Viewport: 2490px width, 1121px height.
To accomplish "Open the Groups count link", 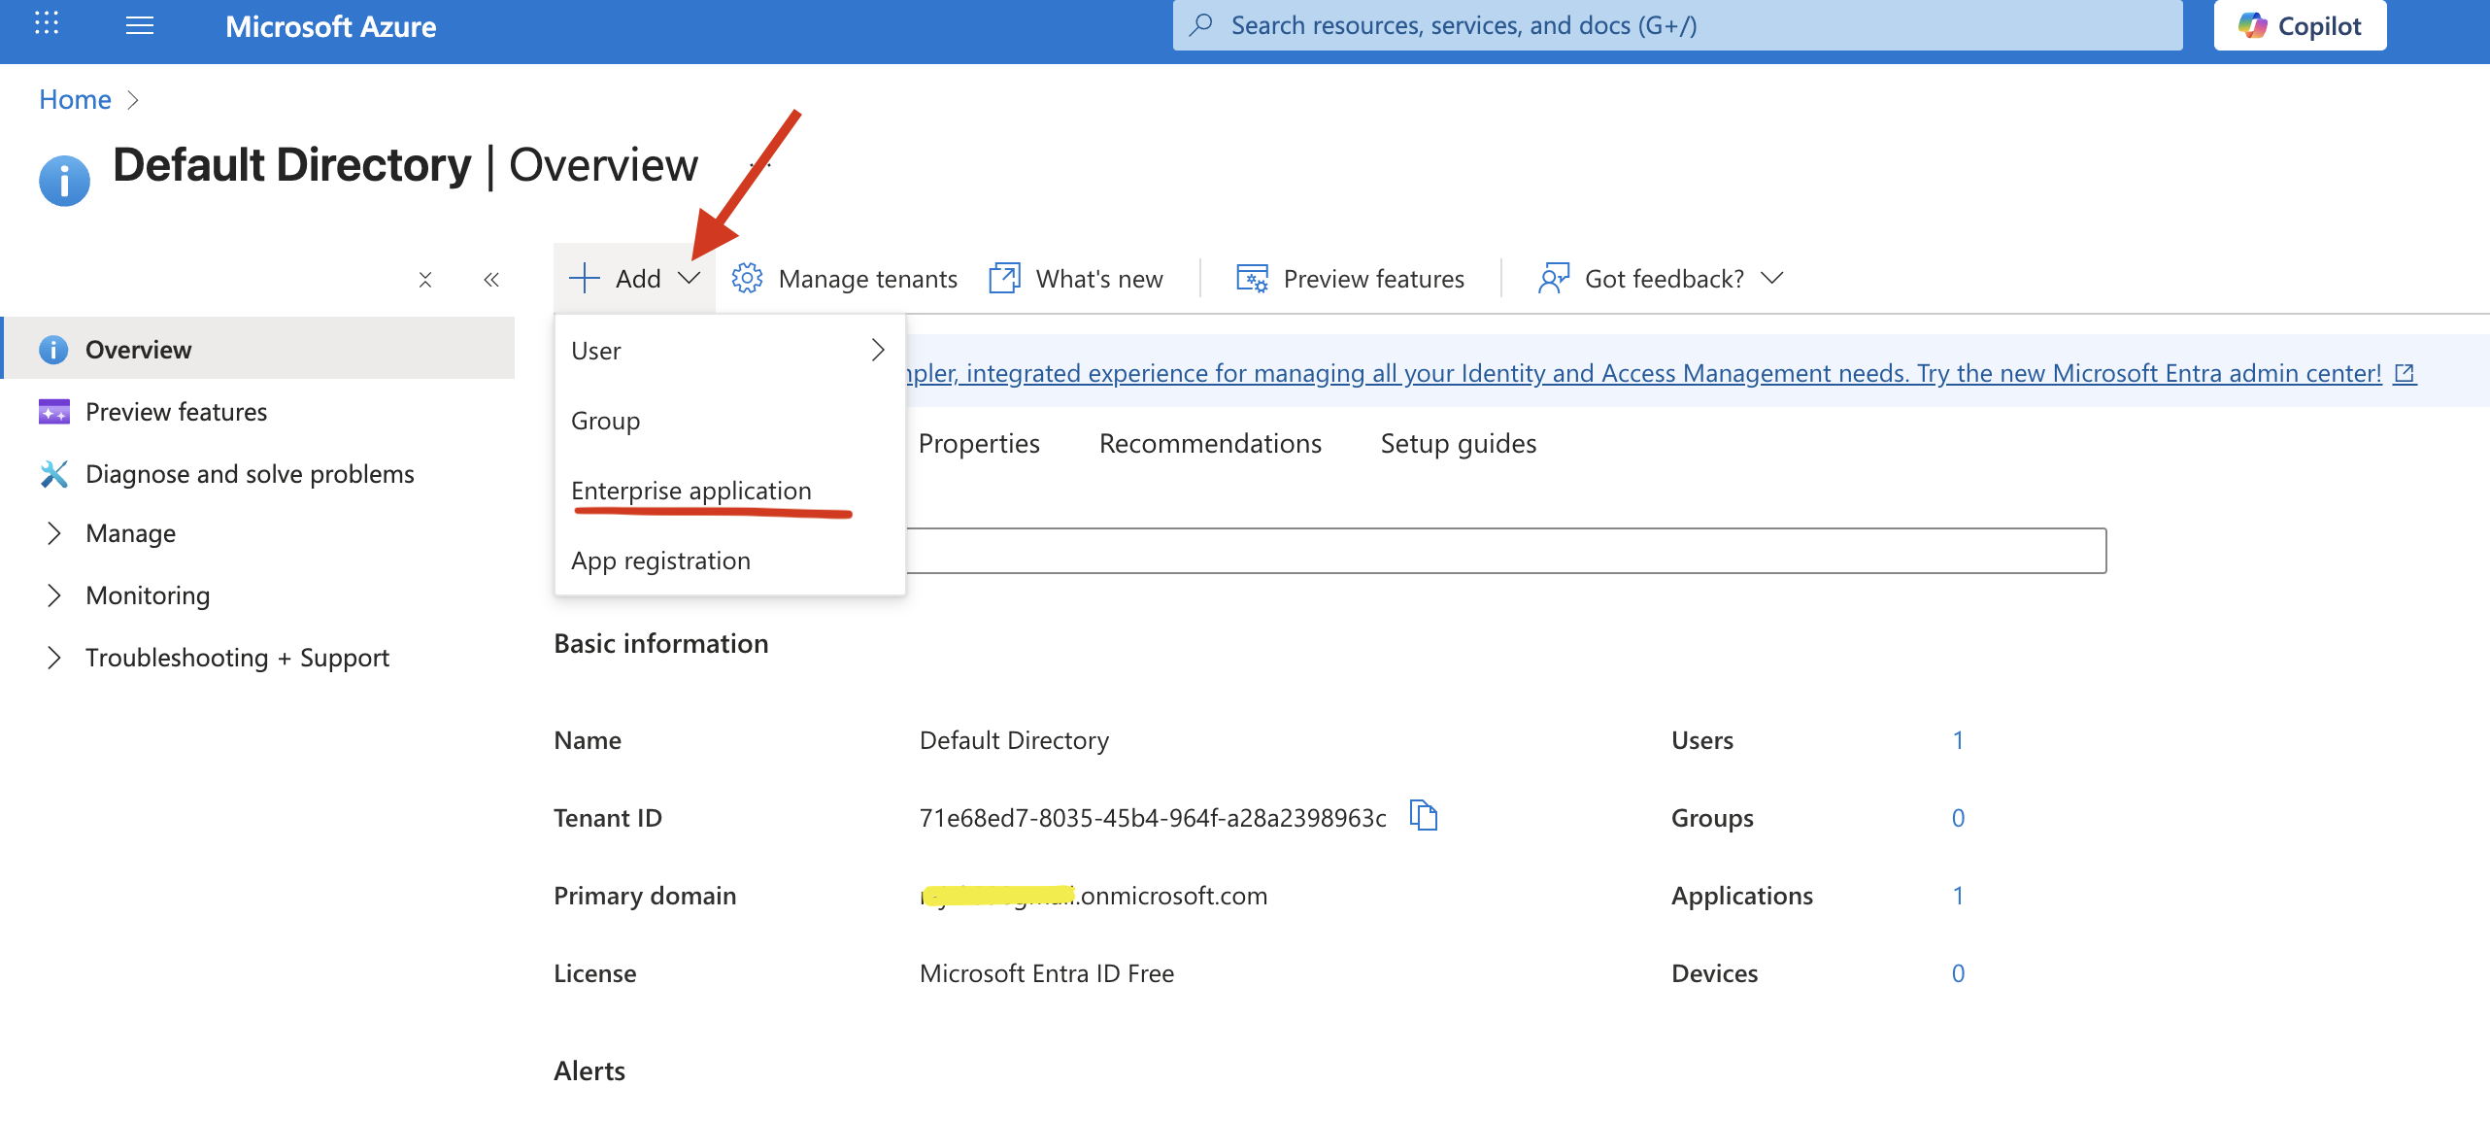I will click(x=1959, y=818).
